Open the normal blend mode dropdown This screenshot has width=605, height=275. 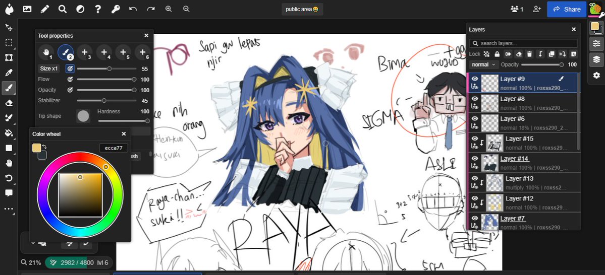coord(483,64)
